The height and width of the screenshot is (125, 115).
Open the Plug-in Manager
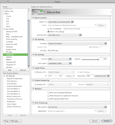pyautogui.click(x=12, y=121)
